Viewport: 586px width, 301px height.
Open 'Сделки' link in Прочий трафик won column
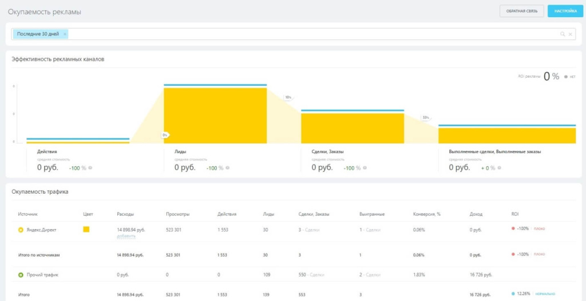[373, 275]
